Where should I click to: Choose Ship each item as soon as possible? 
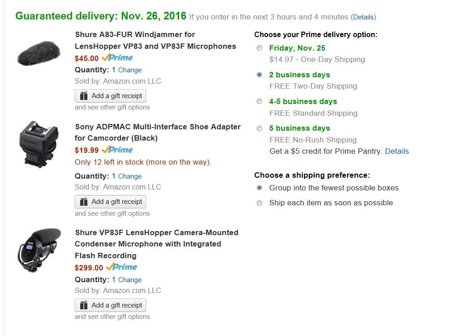[259, 203]
